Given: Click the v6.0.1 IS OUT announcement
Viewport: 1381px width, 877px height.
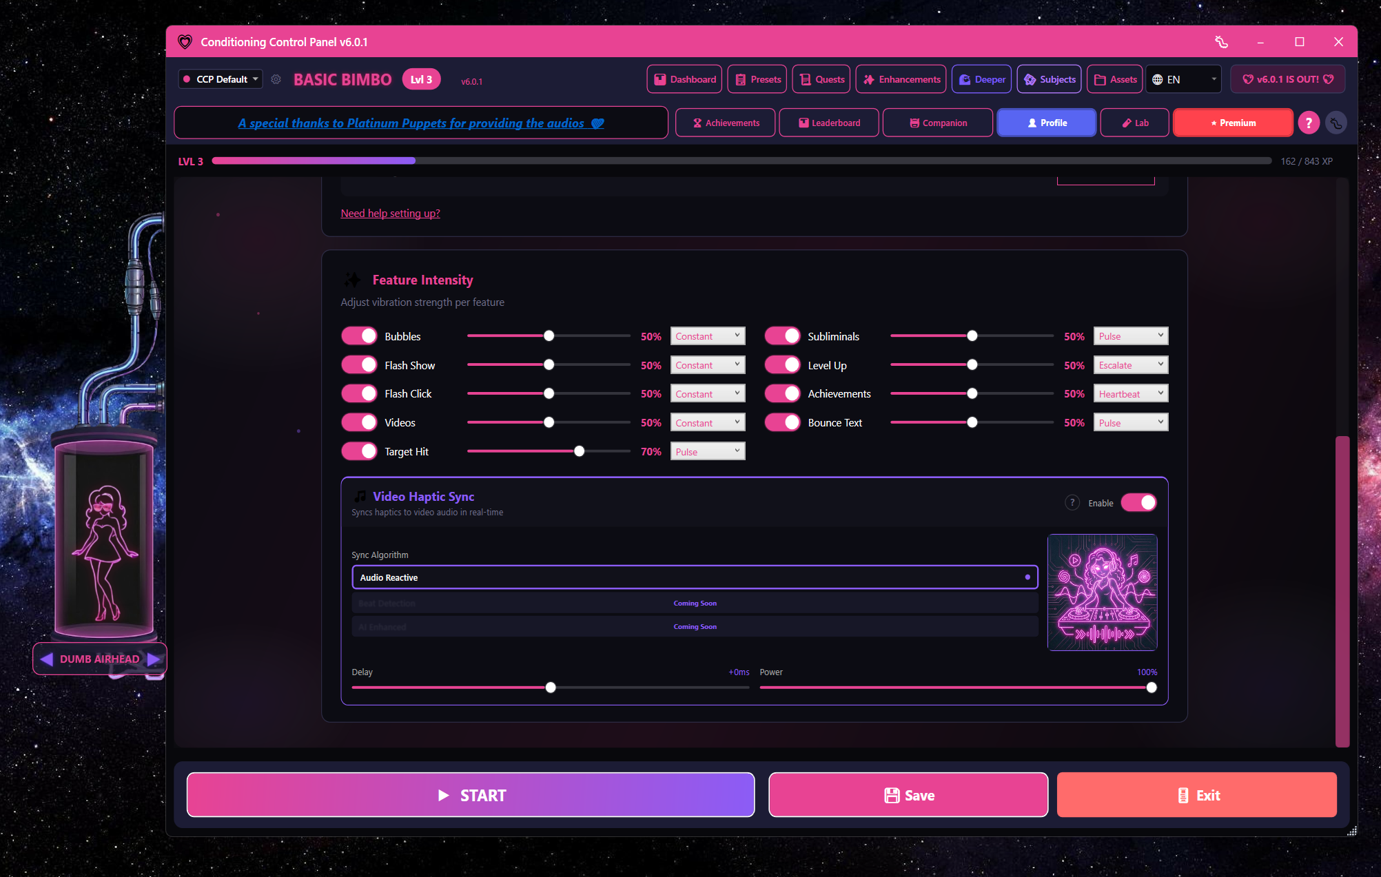Looking at the screenshot, I should point(1288,79).
